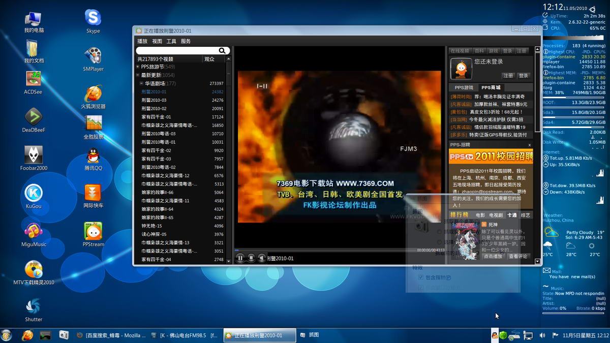
Task: Select the PPS商城 tab
Action: 491,87
